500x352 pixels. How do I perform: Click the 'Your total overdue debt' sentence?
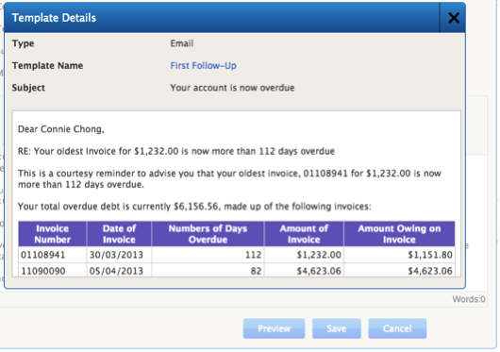(x=194, y=207)
